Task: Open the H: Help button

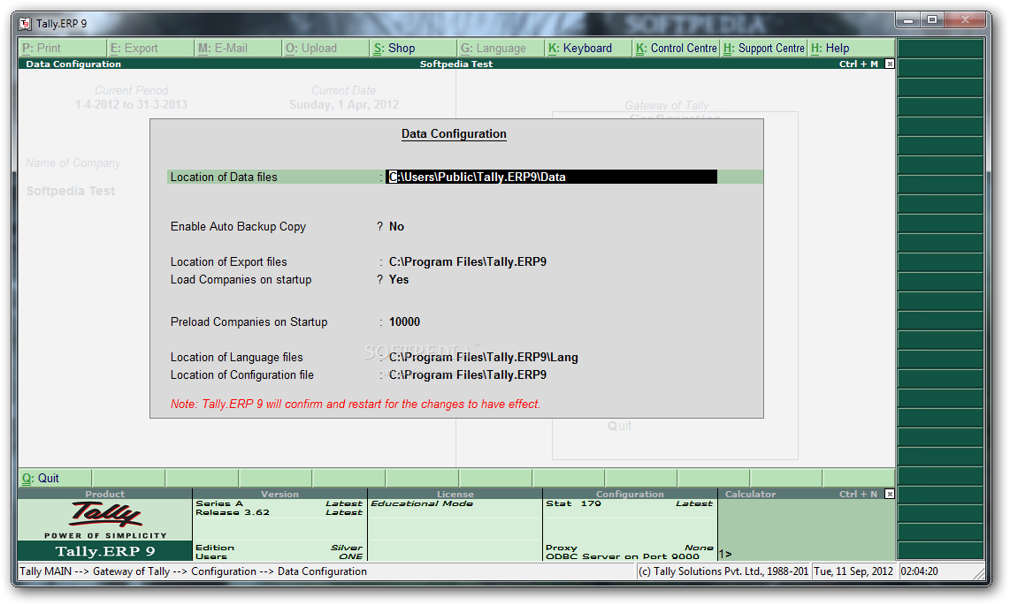Action: [852, 49]
